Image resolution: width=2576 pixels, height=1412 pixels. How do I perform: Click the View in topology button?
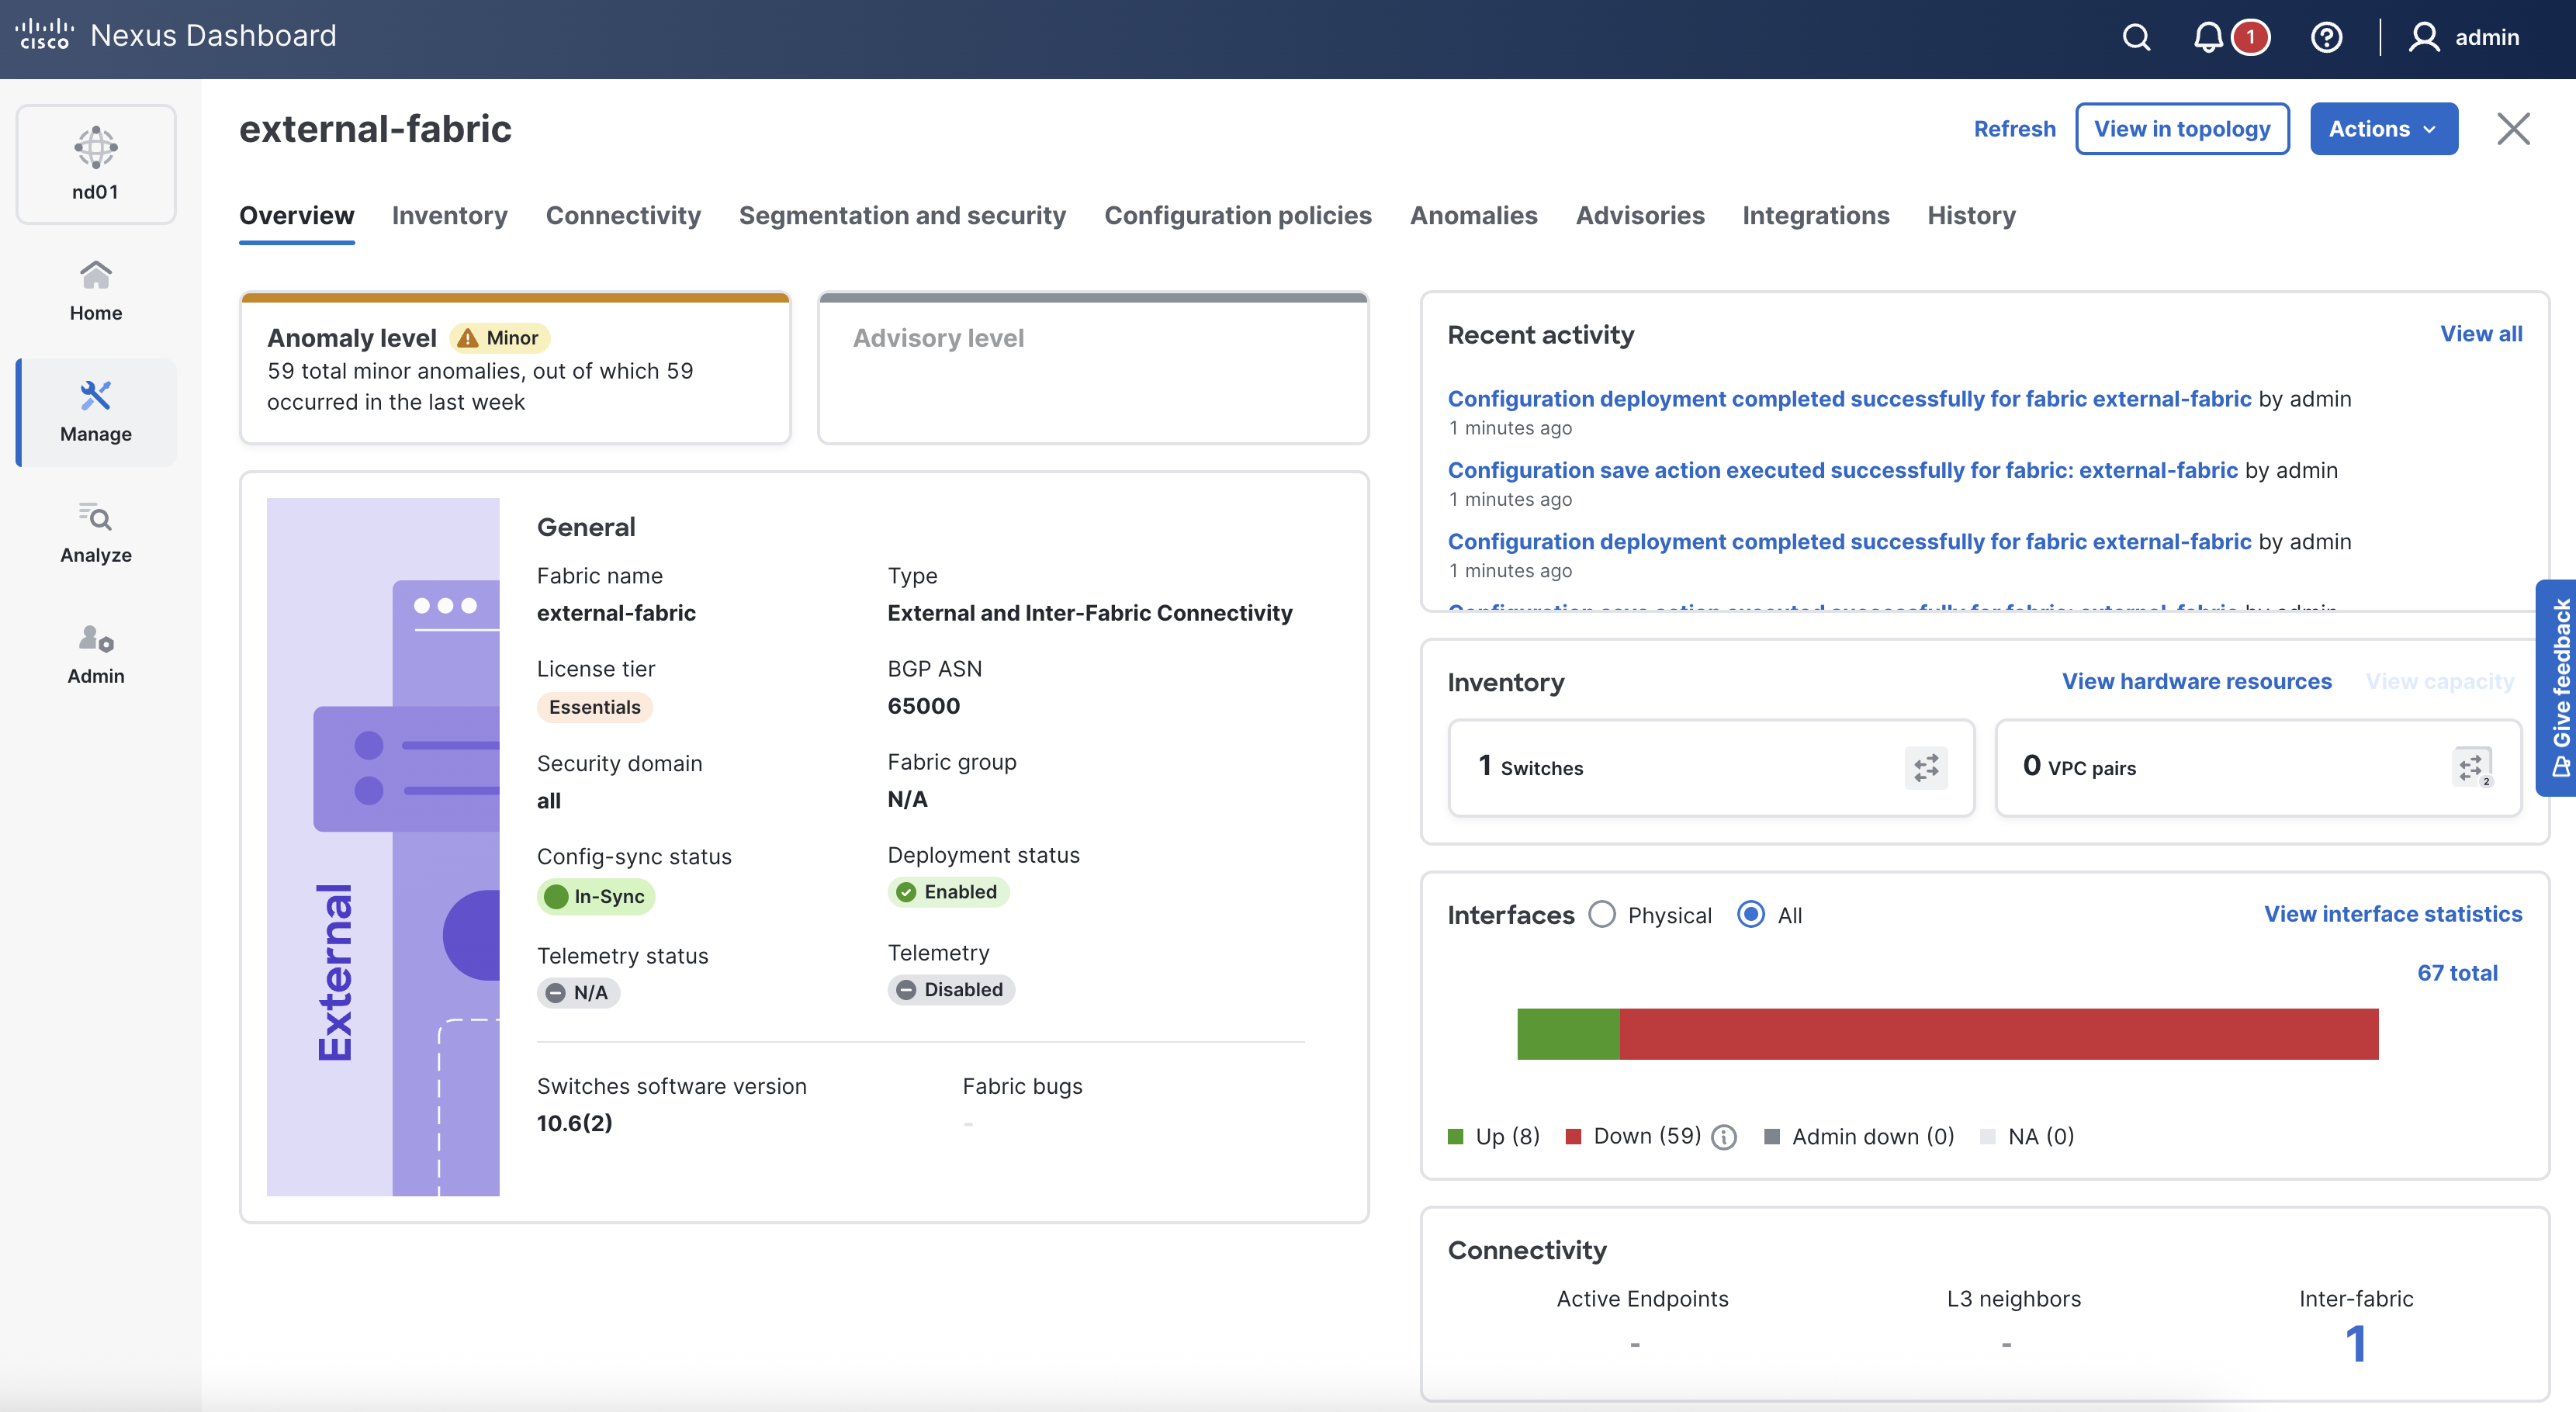[2181, 129]
